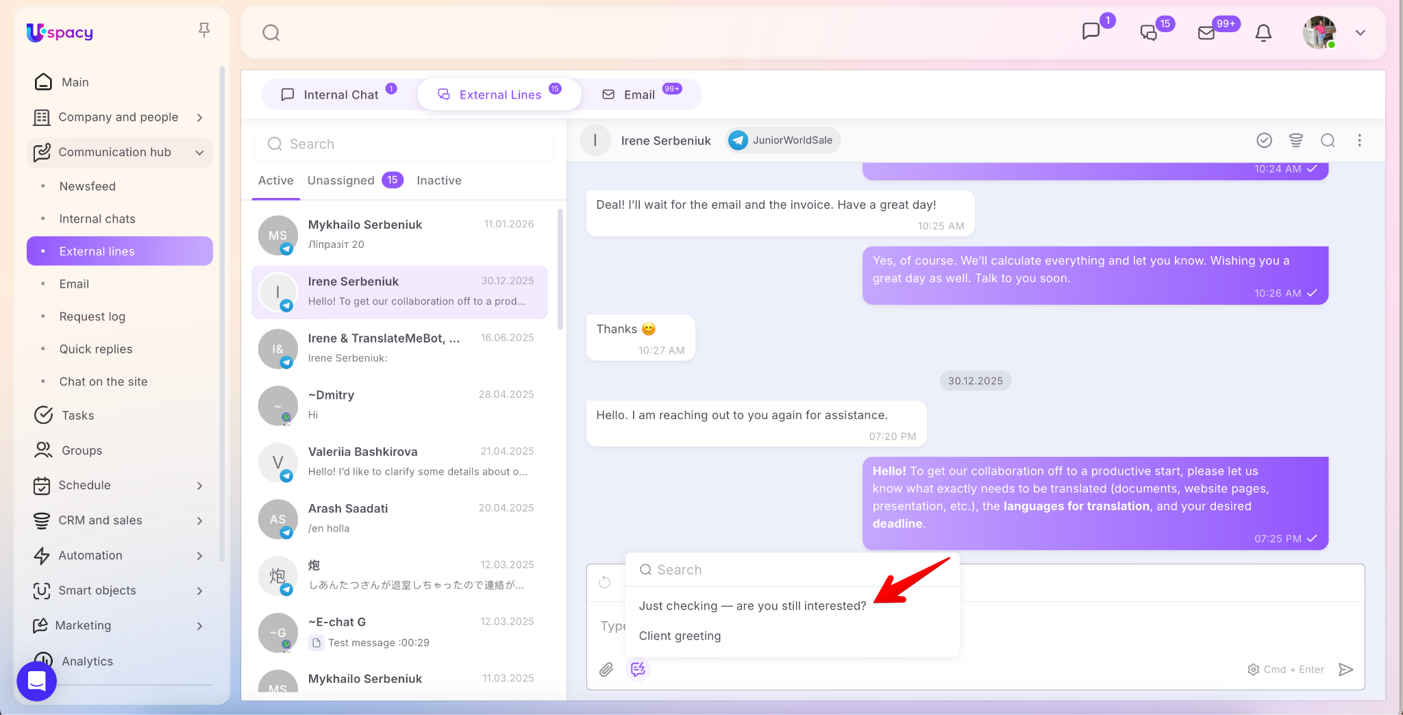Click the stacked layers icon in chat header
Image resolution: width=1403 pixels, height=715 pixels.
[1295, 140]
